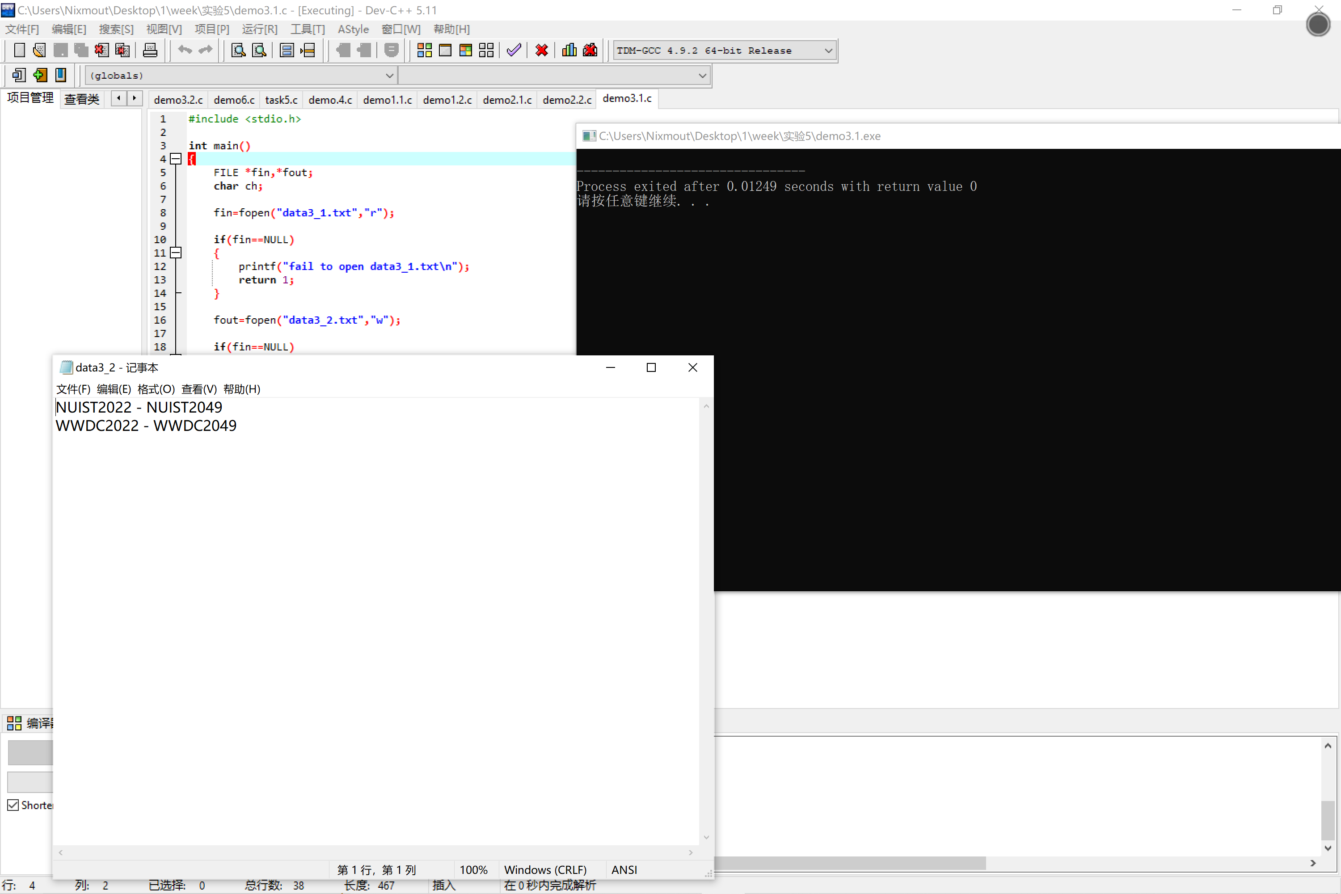Click the purple Syntax Check checkmark icon
This screenshot has width=1341, height=894.
click(x=514, y=50)
